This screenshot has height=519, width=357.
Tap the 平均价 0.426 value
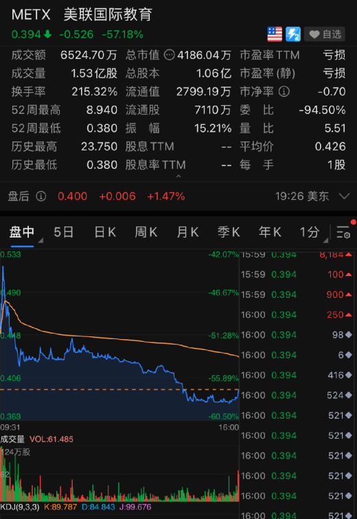pyautogui.click(x=330, y=146)
